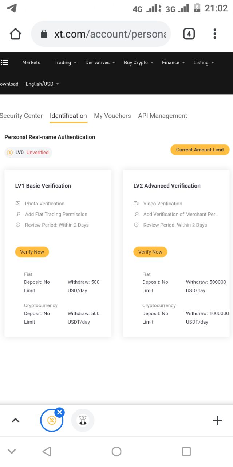The height and width of the screenshot is (467, 233).
Task: Switch to the second tab thumbnail in bottom bar
Action: point(83,420)
